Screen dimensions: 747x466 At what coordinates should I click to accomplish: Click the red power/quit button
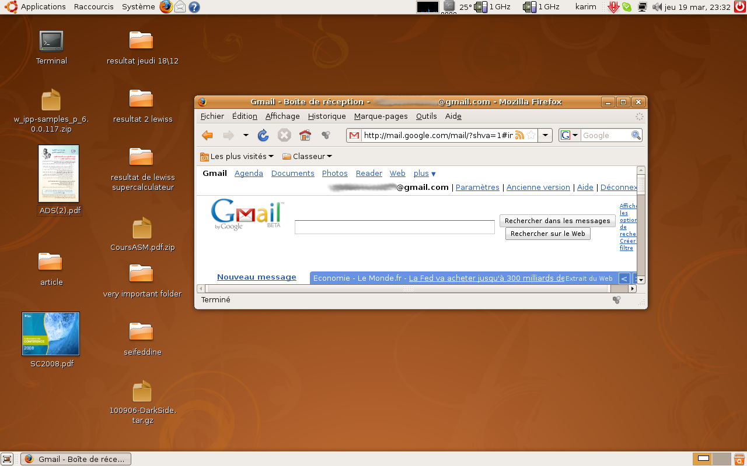tap(739, 7)
